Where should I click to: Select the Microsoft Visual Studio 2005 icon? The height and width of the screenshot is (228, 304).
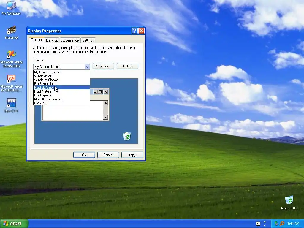click(x=12, y=59)
